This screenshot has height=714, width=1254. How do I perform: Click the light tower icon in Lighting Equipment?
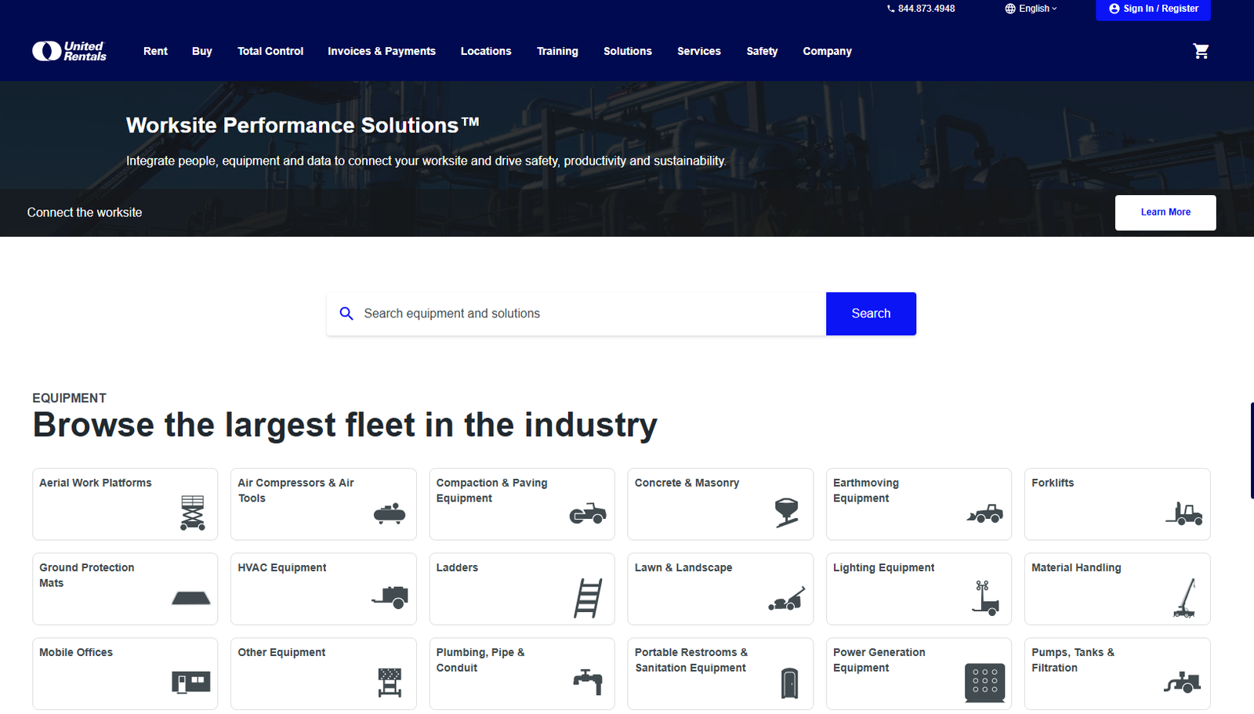(985, 598)
